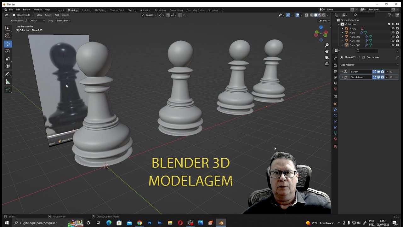Viewport: 403px width, 227px height.
Task: Hide Plane.003 in the viewport
Action: tap(393, 45)
